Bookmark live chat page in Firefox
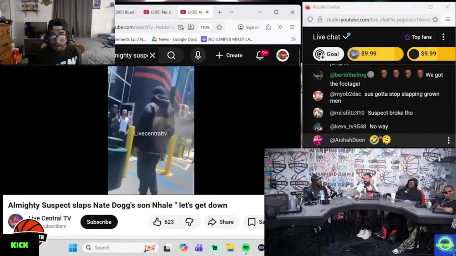This screenshot has width=456, height=256. 435,20
